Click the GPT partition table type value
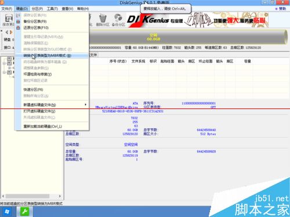The height and width of the screenshot is (217, 290). (213, 107)
